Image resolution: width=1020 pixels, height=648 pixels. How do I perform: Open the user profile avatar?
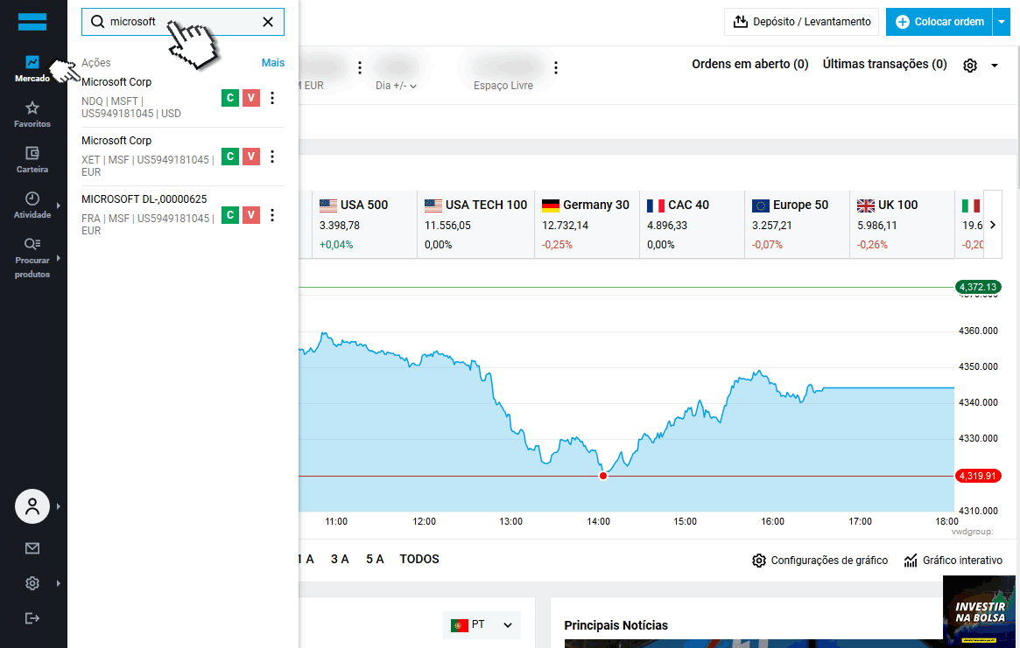(32, 506)
